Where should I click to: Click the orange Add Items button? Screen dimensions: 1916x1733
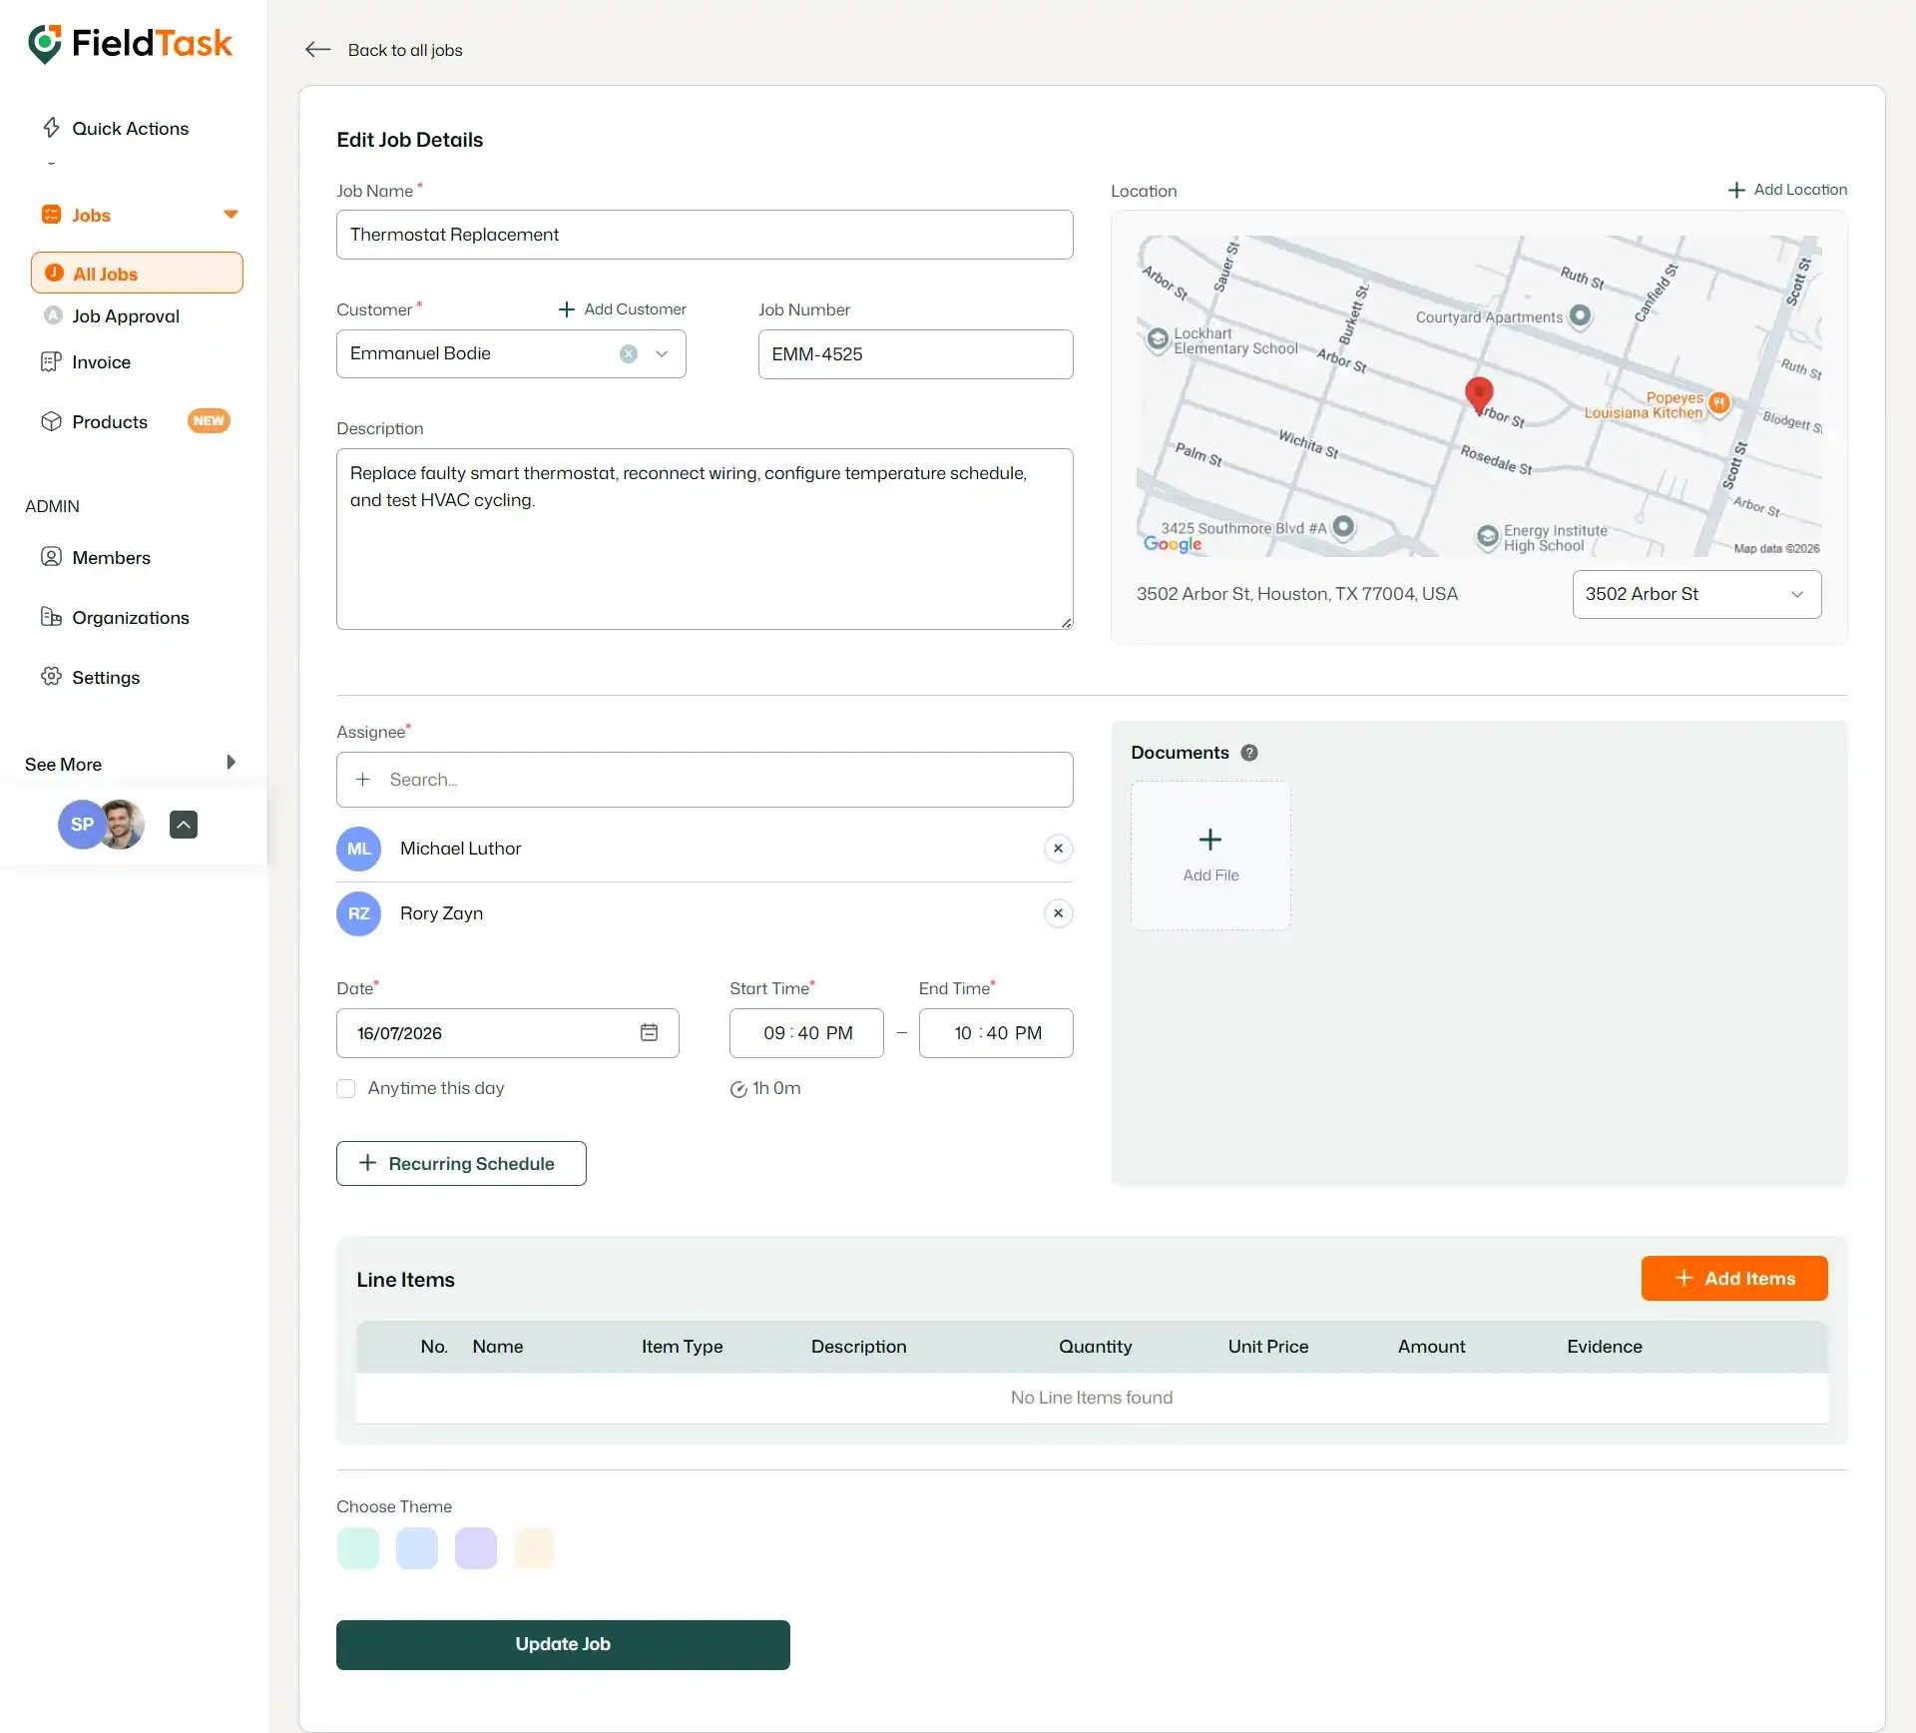1734,1278
